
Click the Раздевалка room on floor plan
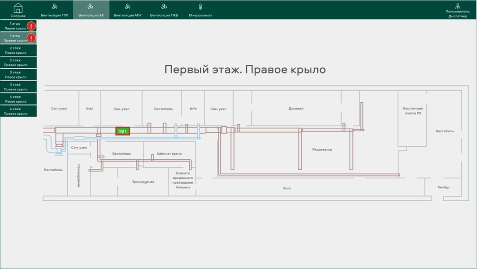[322, 149]
